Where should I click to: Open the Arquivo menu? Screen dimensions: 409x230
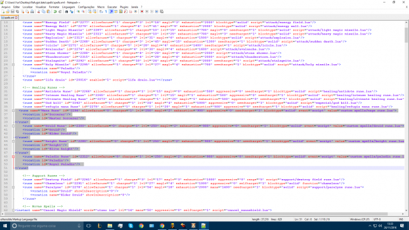tap(6, 7)
